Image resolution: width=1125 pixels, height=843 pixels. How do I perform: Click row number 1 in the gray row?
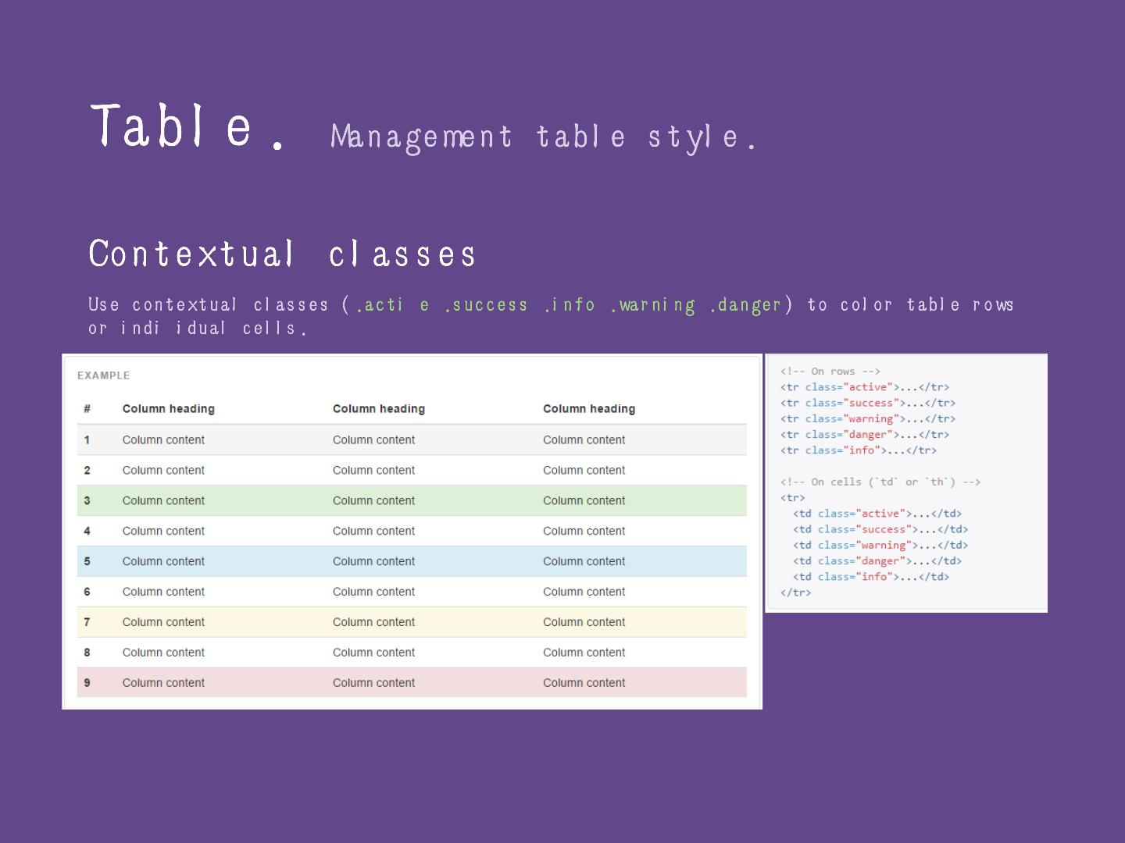click(x=87, y=440)
